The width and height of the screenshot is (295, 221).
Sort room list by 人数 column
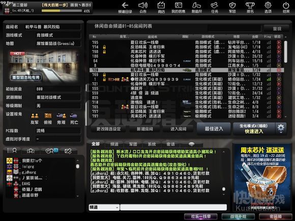click(255, 37)
